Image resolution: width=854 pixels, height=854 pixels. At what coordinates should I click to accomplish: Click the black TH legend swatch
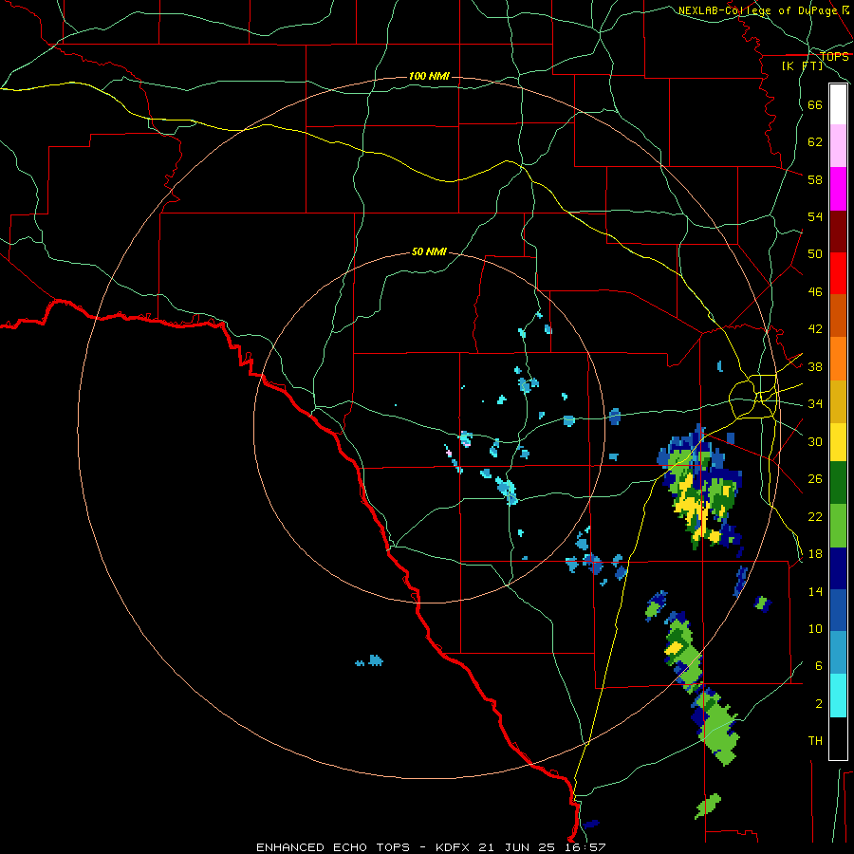coord(838,738)
